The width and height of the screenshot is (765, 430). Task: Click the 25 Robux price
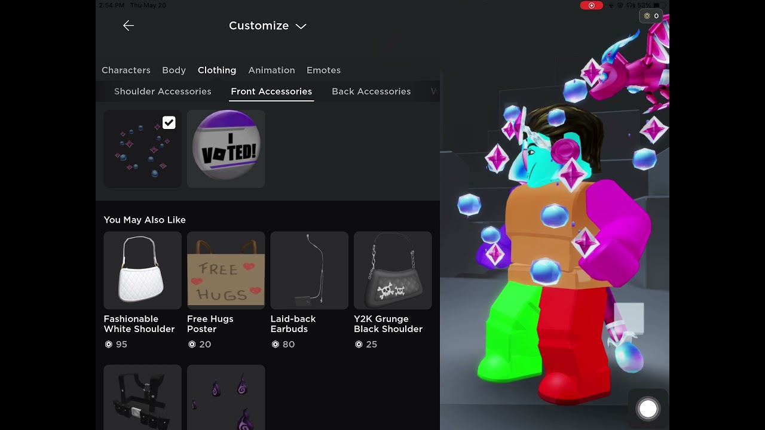pyautogui.click(x=366, y=344)
